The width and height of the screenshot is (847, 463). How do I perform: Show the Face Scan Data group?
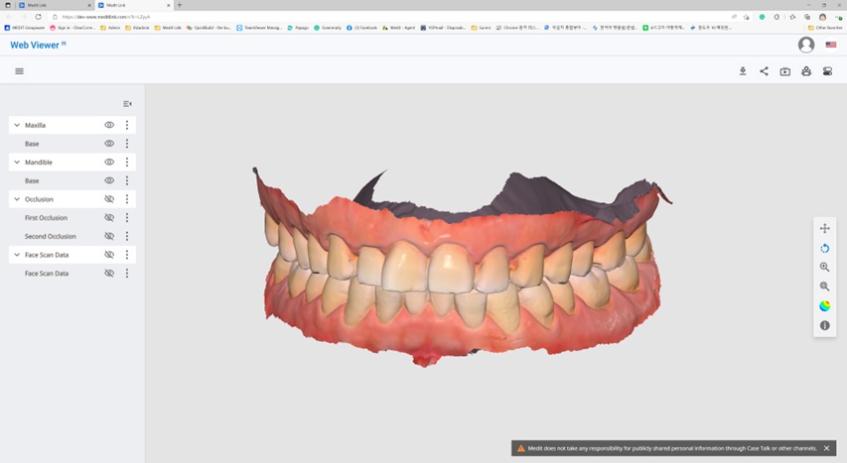109,255
